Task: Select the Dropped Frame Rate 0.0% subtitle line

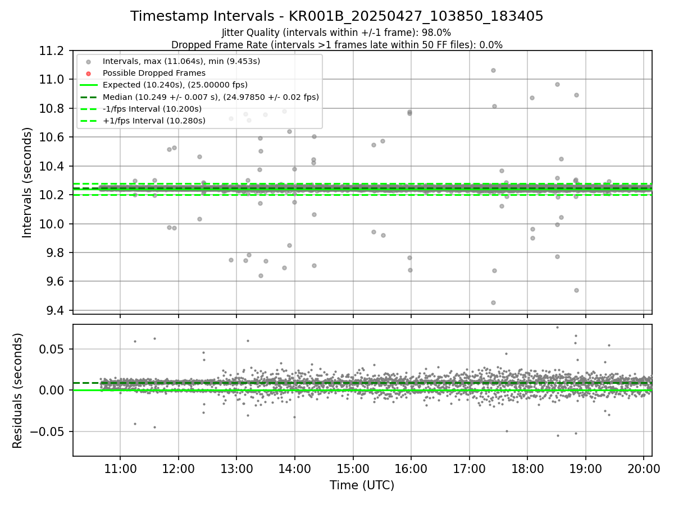Action: (x=337, y=45)
